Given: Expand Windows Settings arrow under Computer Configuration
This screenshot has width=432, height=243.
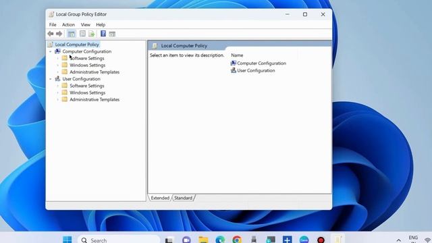Looking at the screenshot, I should coord(57,65).
